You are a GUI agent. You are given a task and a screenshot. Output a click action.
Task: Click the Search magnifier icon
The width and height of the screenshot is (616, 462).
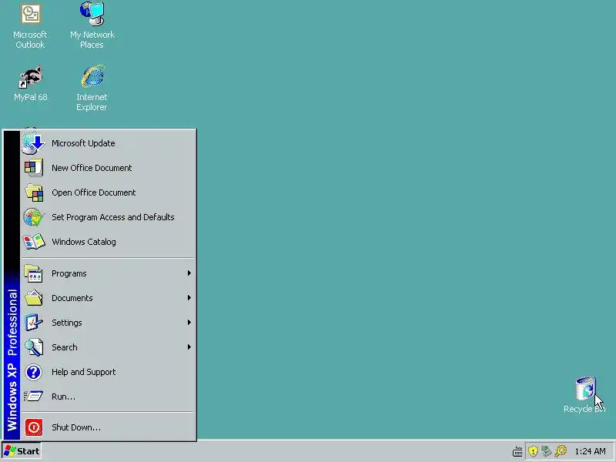click(x=34, y=347)
